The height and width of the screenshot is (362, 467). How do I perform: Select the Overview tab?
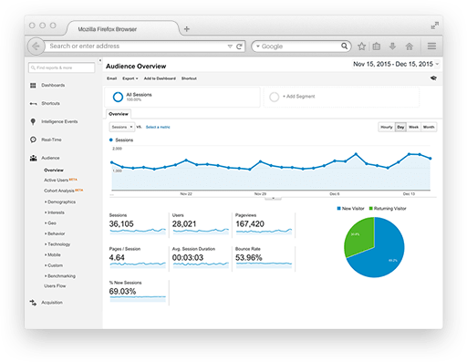[x=119, y=114]
